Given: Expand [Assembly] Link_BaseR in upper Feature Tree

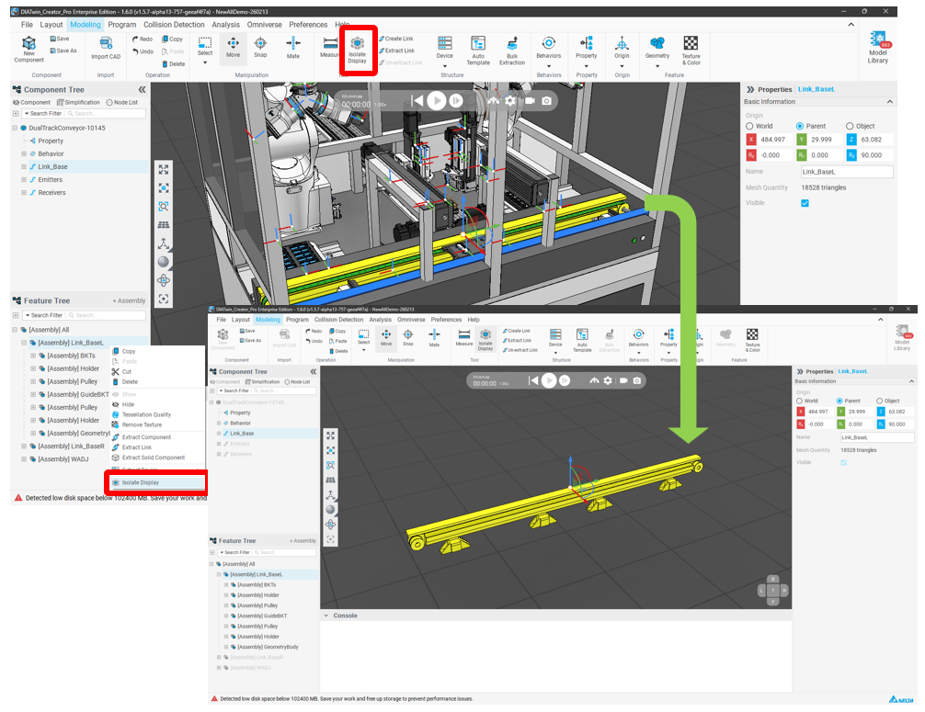Looking at the screenshot, I should tap(24, 446).
